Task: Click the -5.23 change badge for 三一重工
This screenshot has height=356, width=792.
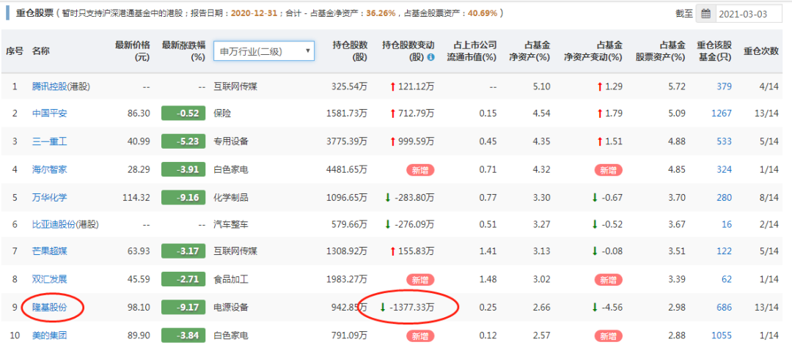Action: point(184,141)
